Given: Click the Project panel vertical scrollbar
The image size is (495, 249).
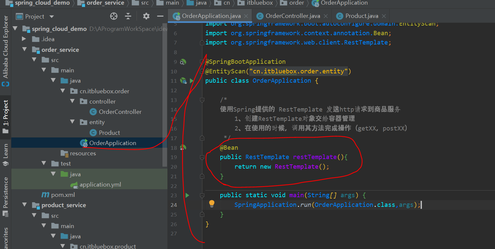Looking at the screenshot, I should 165,95.
